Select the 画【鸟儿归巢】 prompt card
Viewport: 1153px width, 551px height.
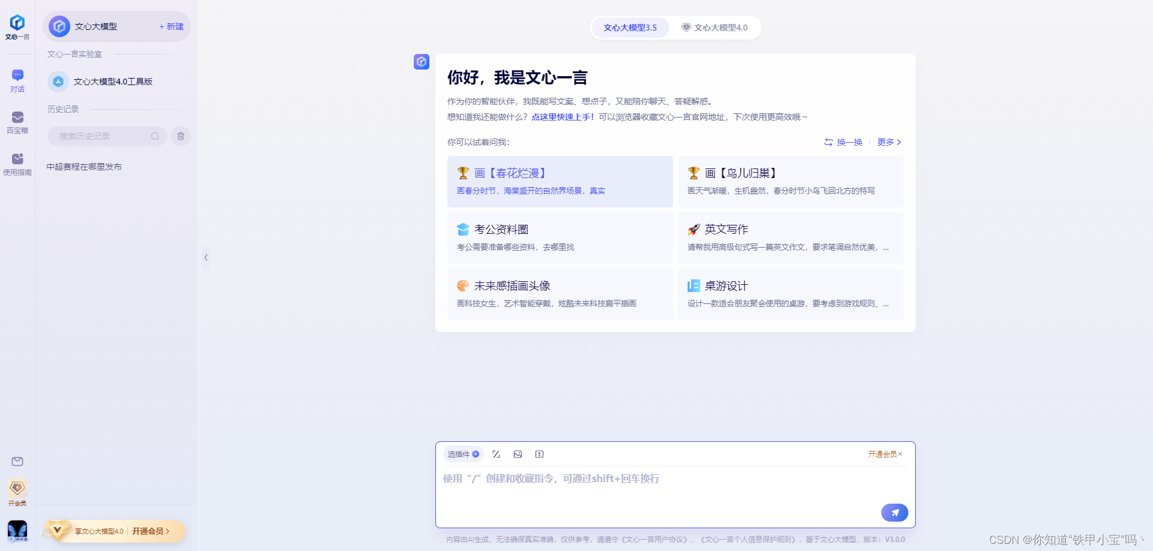[x=790, y=182]
